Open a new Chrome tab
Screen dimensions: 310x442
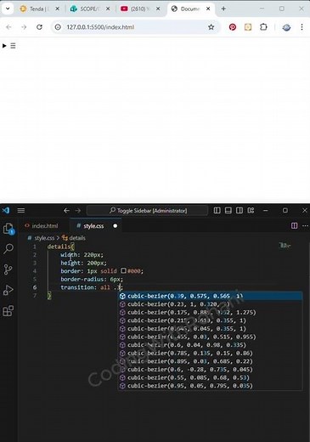pos(223,8)
